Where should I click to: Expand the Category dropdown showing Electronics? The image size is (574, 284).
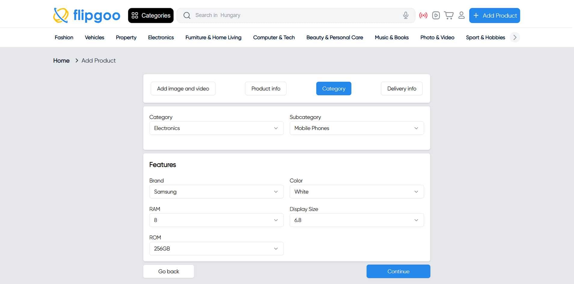coord(216,128)
